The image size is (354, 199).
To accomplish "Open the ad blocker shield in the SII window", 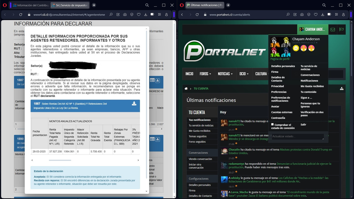I will coord(132,15).
